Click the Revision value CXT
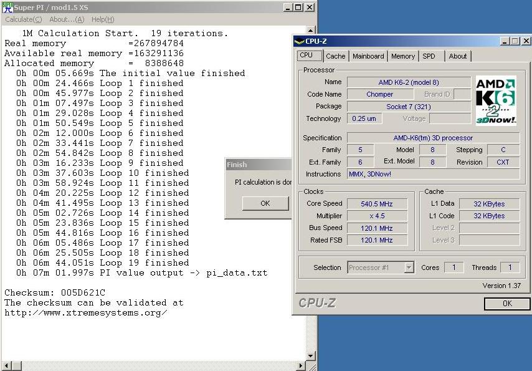The height and width of the screenshot is (371, 532). (503, 162)
